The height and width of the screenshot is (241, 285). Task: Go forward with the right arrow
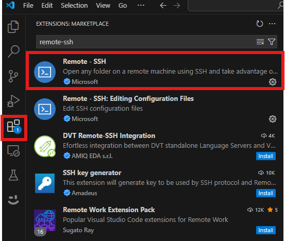[176, 6]
